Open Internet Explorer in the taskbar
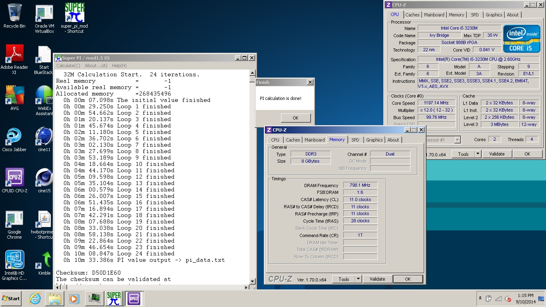 (x=35, y=299)
